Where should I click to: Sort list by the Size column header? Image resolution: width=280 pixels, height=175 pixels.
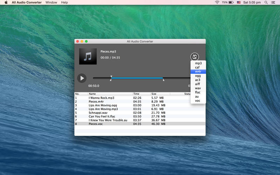[x=160, y=94]
